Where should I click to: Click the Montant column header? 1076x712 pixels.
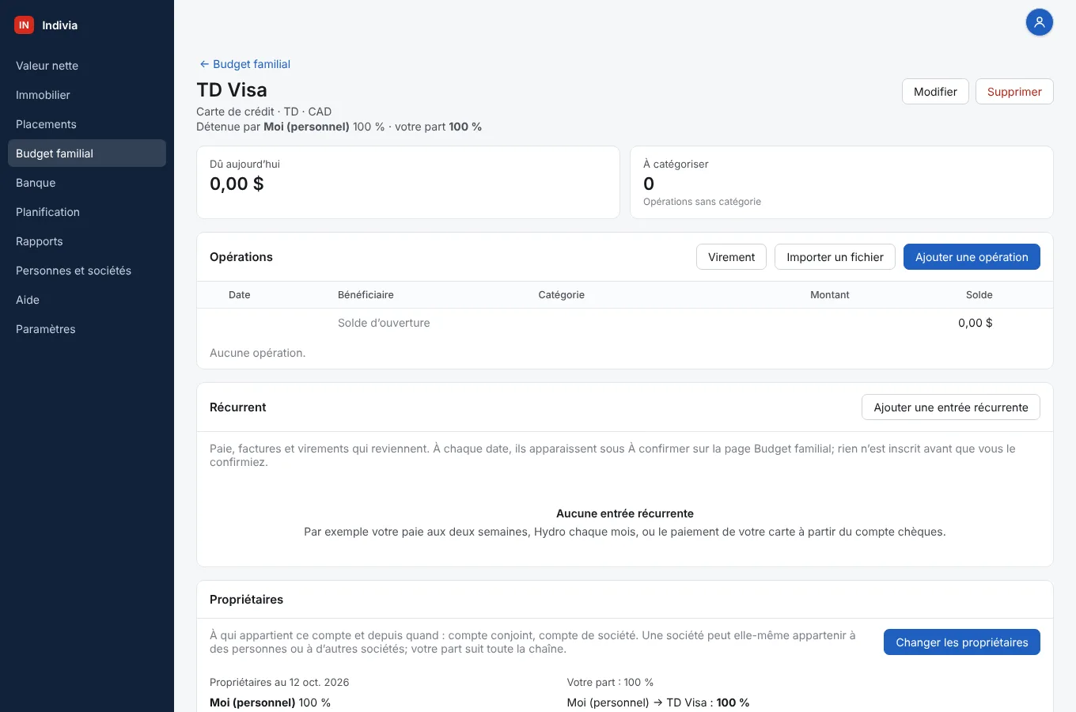pos(830,295)
